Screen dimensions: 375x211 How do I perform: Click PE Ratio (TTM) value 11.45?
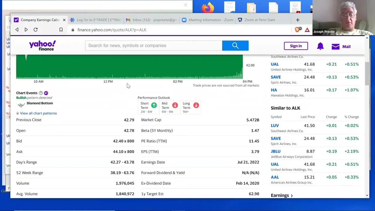click(254, 141)
